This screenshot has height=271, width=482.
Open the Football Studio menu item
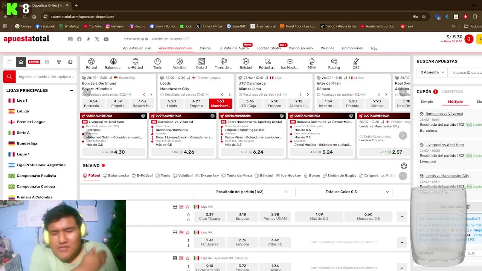click(268, 48)
